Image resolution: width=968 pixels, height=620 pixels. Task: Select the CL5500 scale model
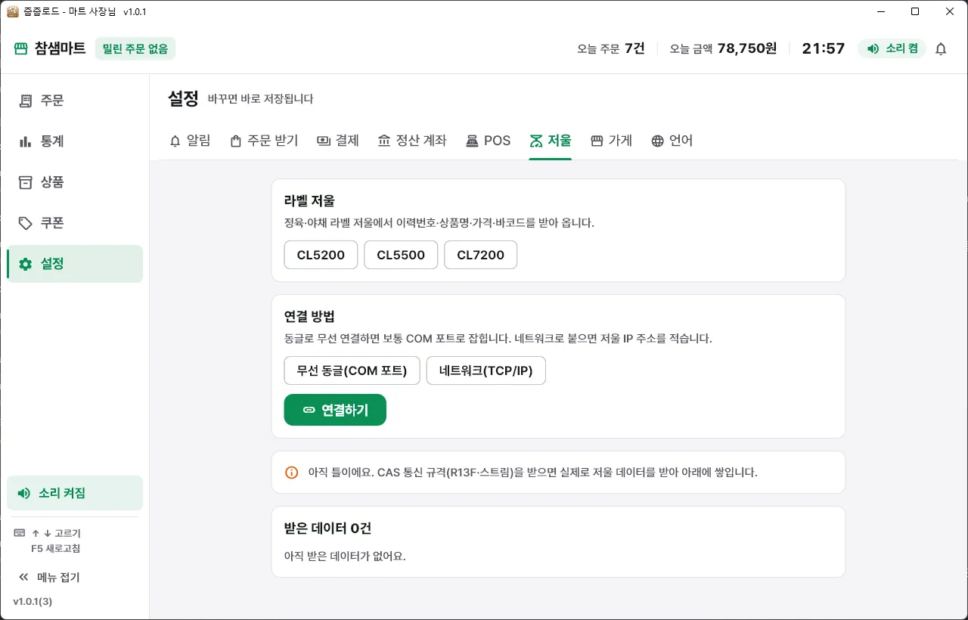[401, 255]
